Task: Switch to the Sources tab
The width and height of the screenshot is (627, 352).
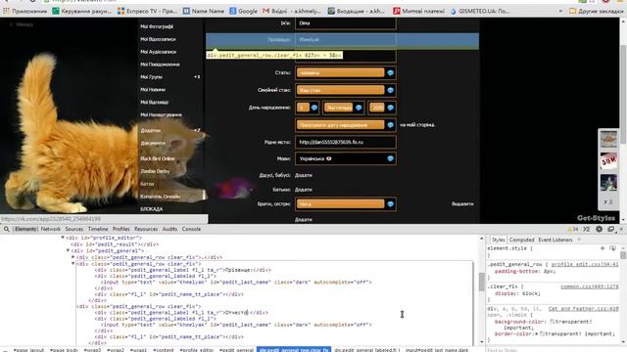Action: click(74, 229)
